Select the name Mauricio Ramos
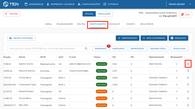The height and width of the screenshot is (109, 195). point(27,71)
